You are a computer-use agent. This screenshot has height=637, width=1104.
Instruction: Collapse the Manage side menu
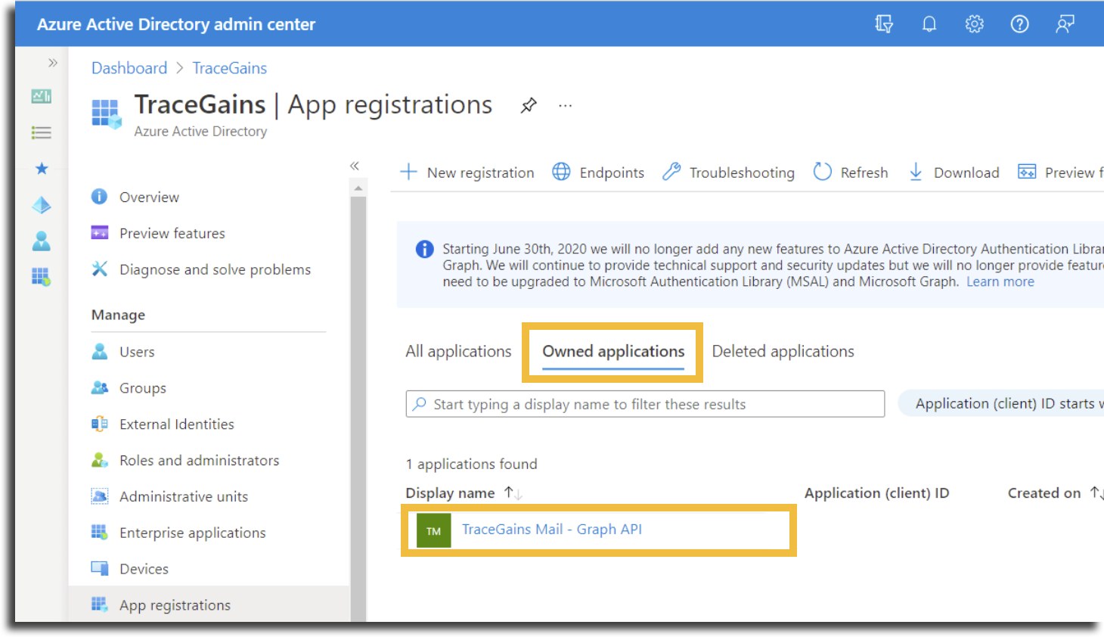pos(354,166)
